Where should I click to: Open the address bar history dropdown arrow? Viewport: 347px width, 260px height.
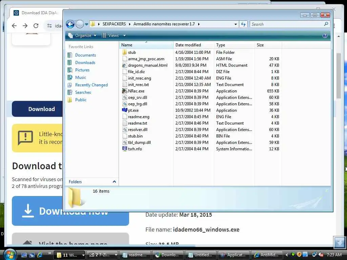click(236, 24)
